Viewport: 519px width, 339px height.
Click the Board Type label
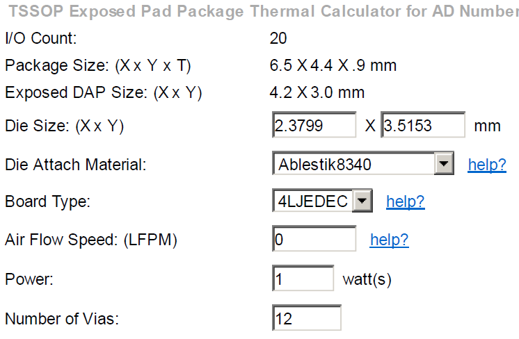click(48, 201)
